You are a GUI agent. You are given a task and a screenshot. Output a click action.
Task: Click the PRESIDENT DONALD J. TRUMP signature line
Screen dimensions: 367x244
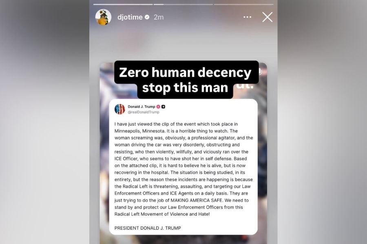point(148,228)
